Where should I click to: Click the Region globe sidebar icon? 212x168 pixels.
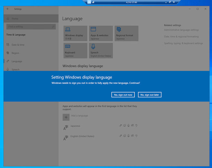[8, 53]
